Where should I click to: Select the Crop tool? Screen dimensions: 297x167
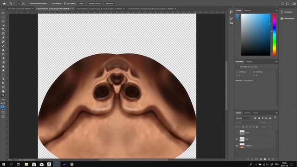click(3, 29)
